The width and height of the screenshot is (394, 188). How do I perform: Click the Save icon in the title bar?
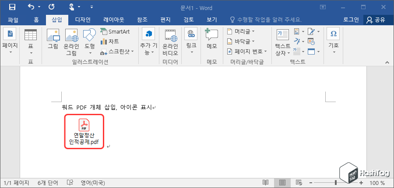tap(12, 7)
